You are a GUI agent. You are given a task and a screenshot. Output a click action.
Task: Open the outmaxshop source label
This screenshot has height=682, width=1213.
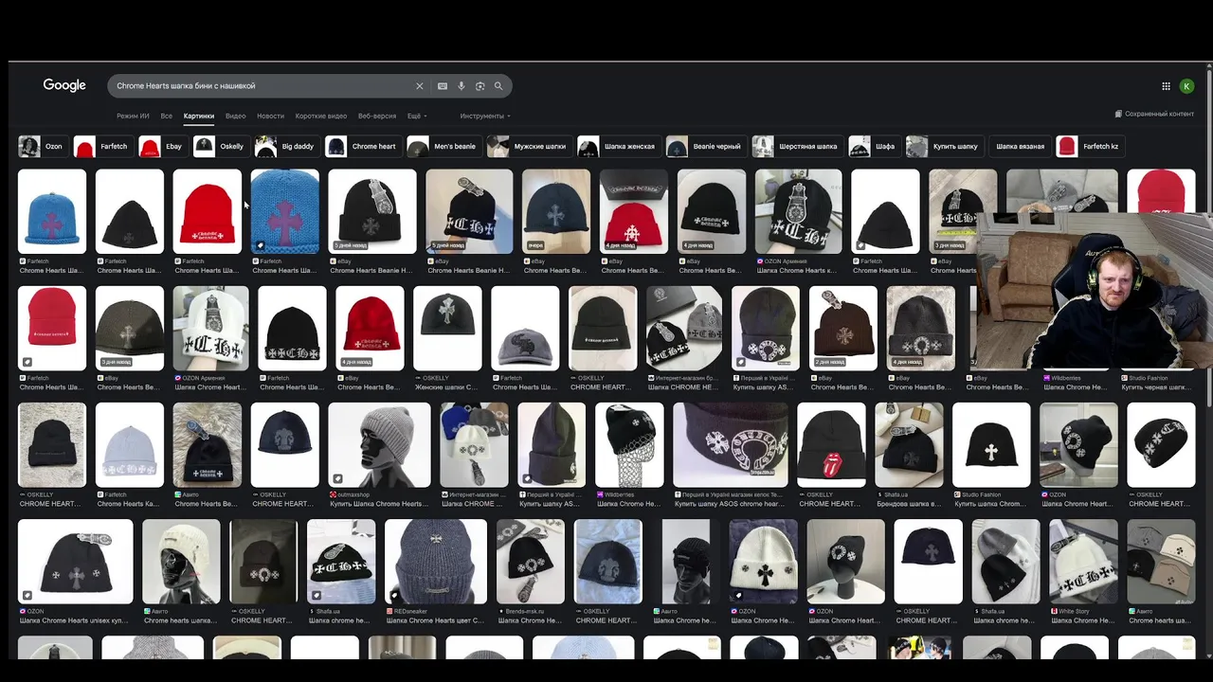(x=353, y=494)
